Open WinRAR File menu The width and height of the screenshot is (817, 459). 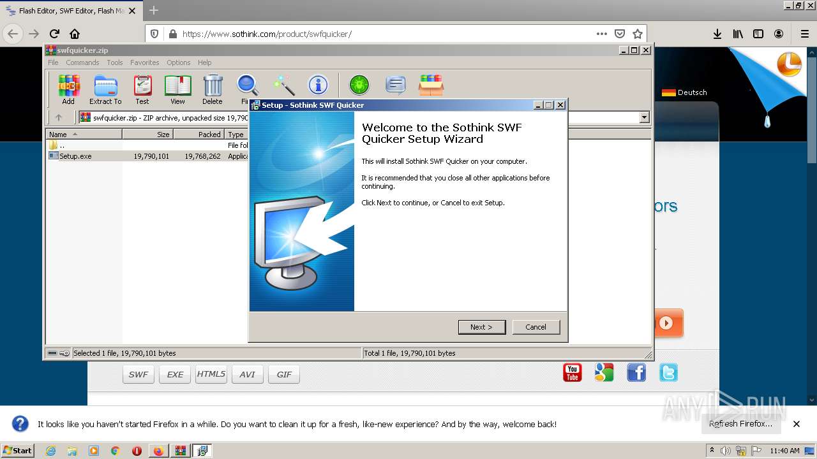(x=53, y=62)
